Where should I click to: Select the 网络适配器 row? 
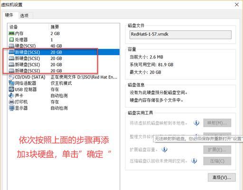tap(64, 83)
